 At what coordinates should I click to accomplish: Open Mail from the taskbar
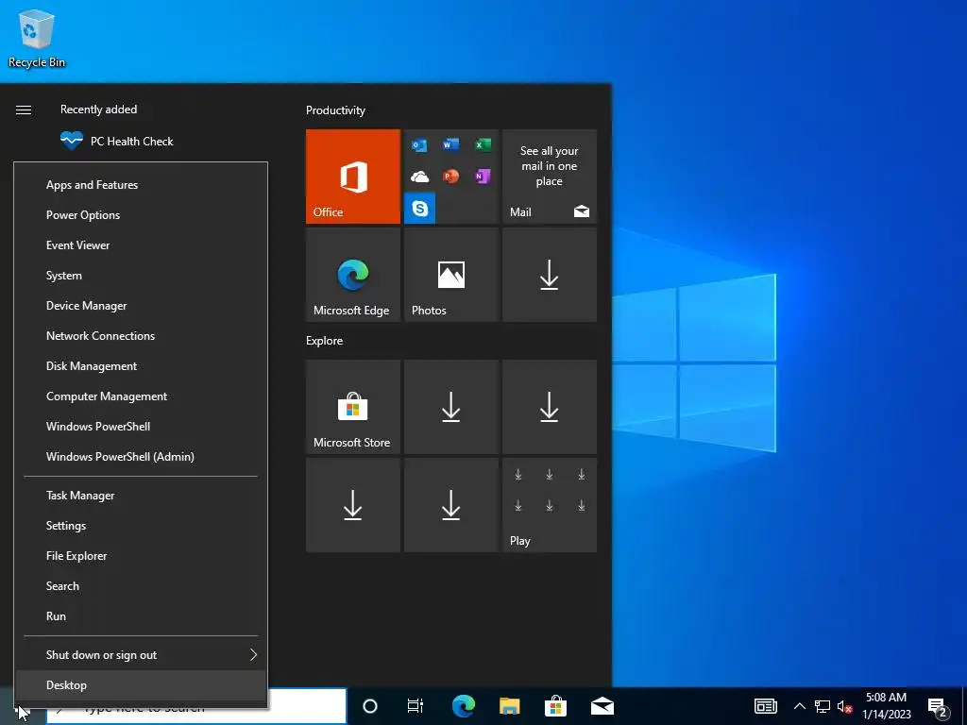602,706
